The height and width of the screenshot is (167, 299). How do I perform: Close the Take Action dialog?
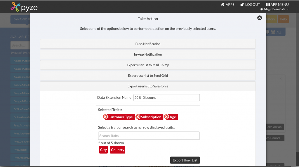tap(260, 18)
